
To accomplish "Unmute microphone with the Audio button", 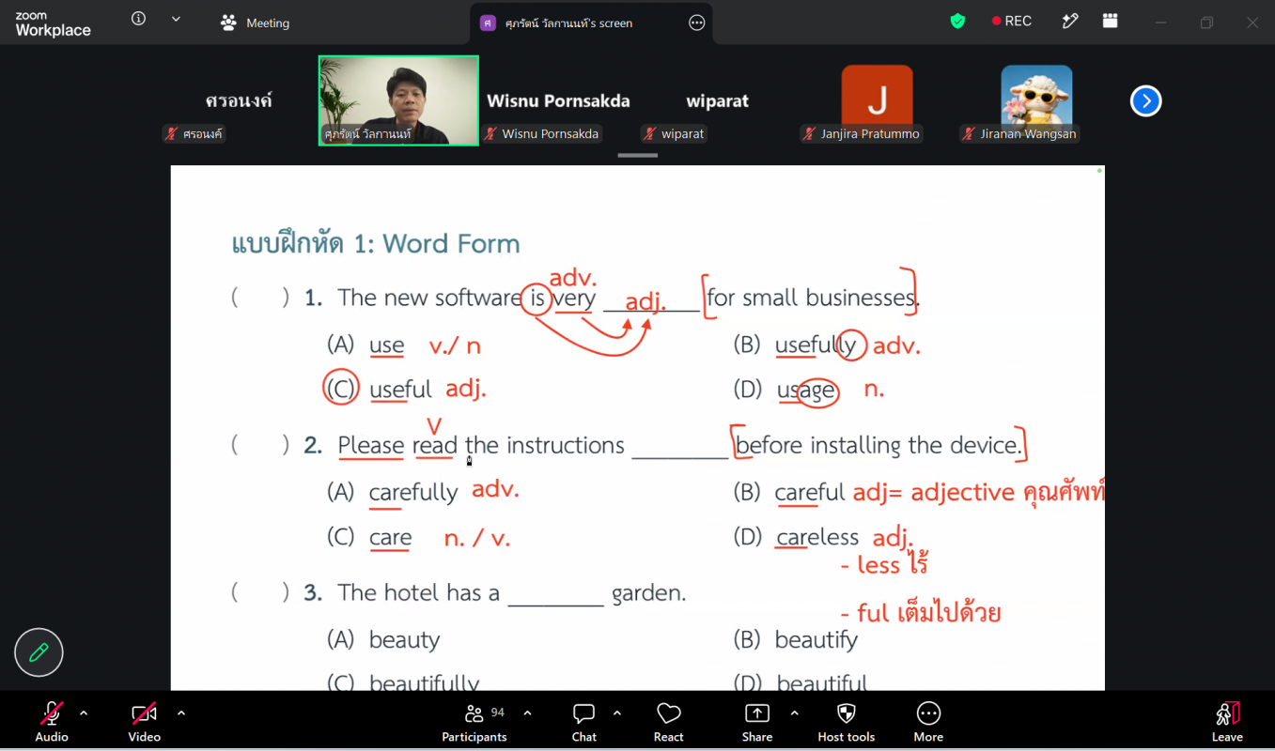I will tap(52, 722).
